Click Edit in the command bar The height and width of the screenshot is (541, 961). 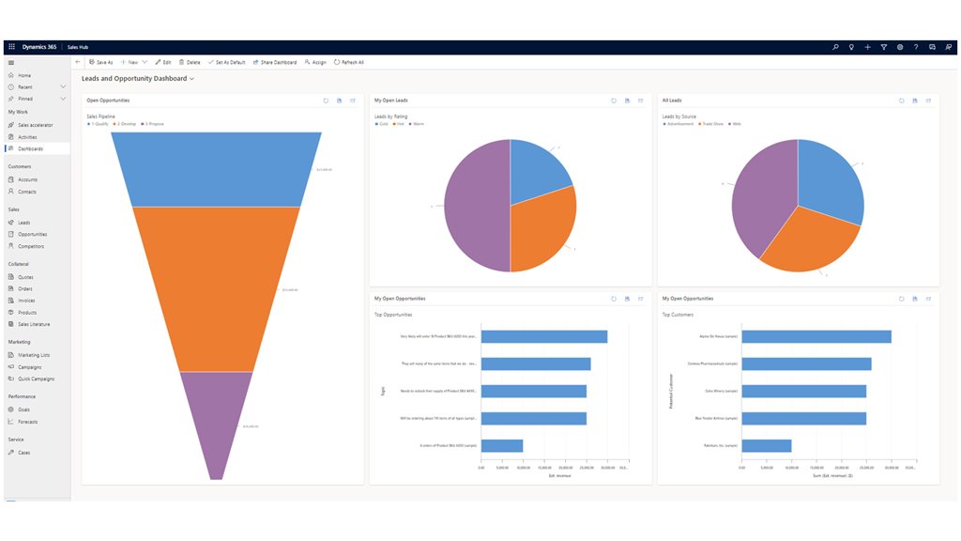[163, 62]
